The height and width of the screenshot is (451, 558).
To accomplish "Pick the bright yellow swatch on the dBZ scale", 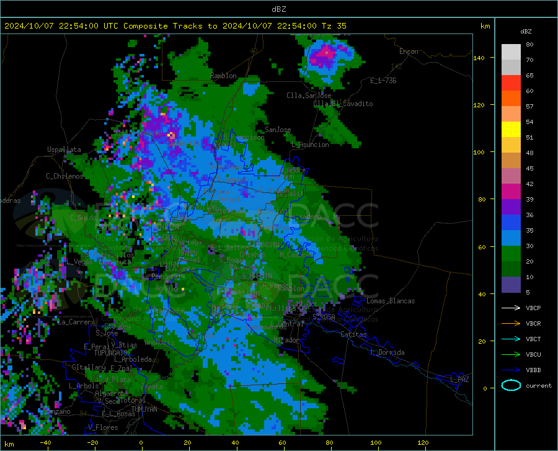I will point(511,129).
